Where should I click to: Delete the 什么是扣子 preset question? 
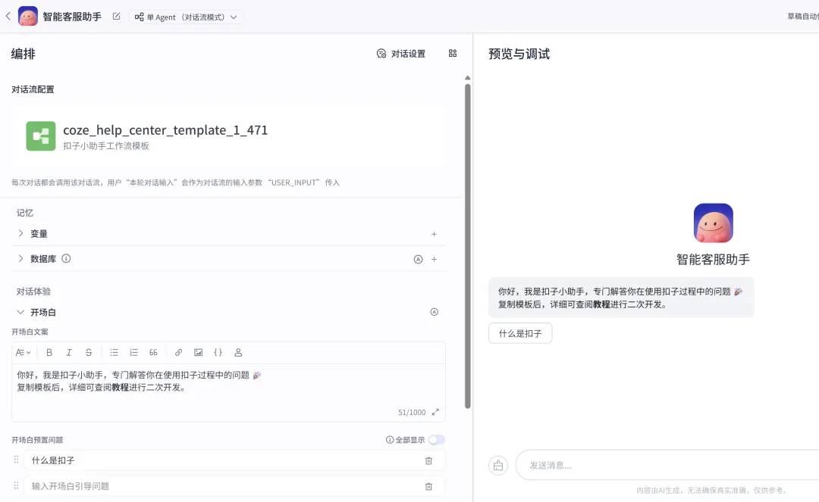click(428, 461)
